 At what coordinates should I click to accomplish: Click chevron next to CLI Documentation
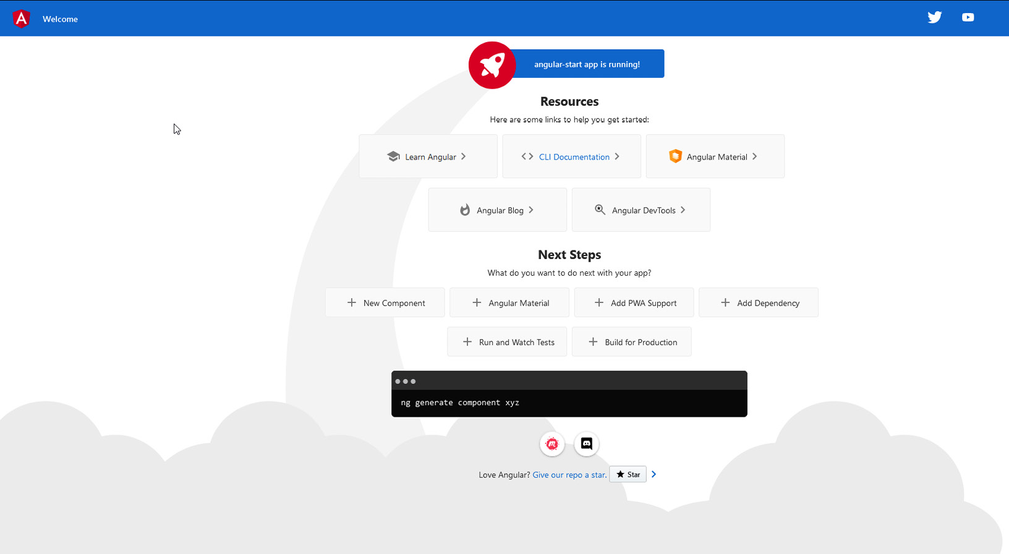point(617,156)
